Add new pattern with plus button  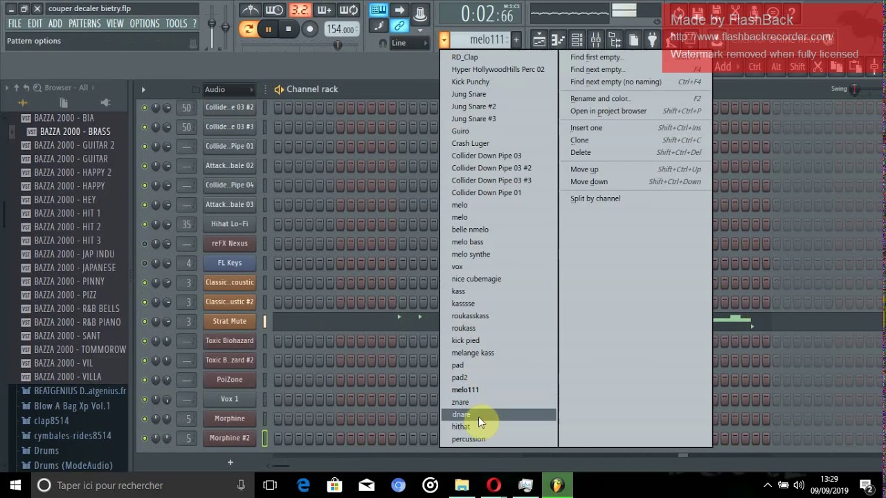pos(516,40)
